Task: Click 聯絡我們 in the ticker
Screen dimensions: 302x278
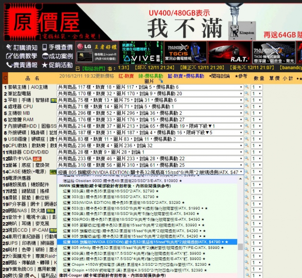Action: (x=94, y=68)
